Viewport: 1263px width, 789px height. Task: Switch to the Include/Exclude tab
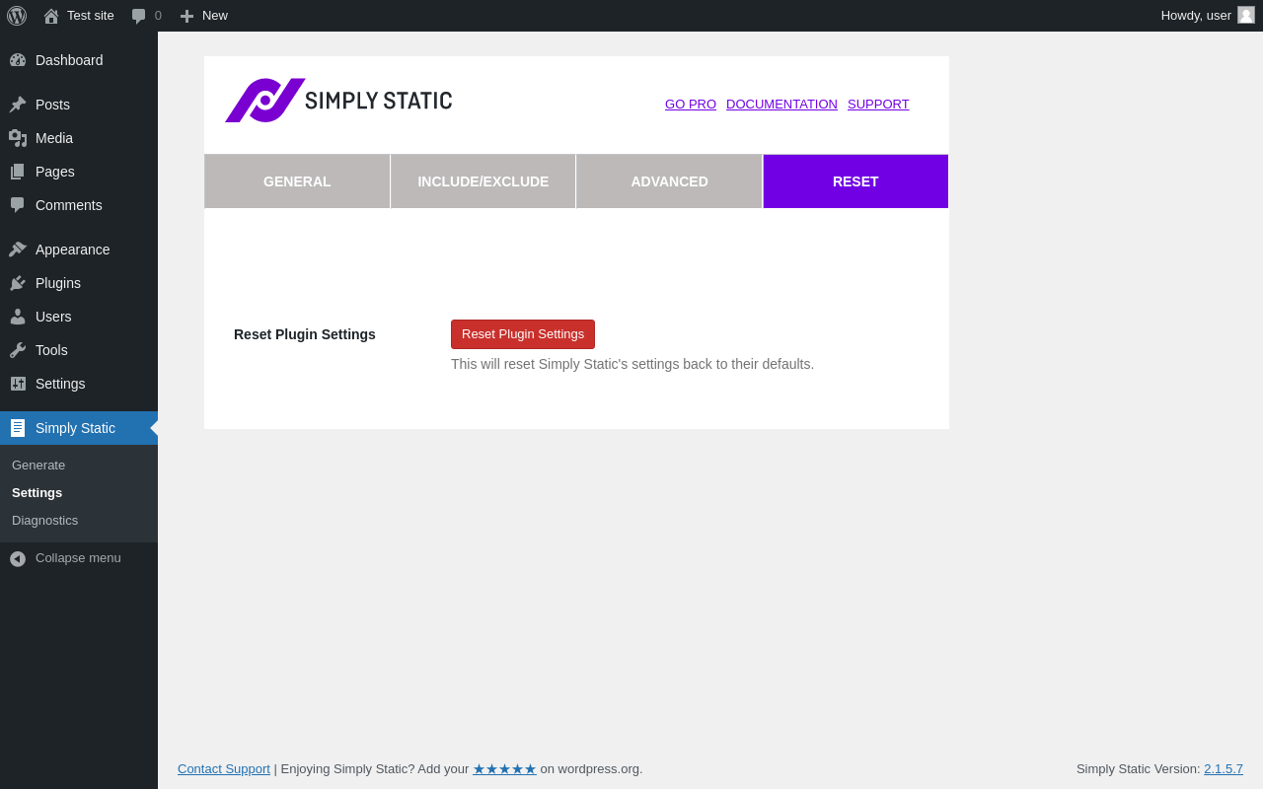click(483, 181)
